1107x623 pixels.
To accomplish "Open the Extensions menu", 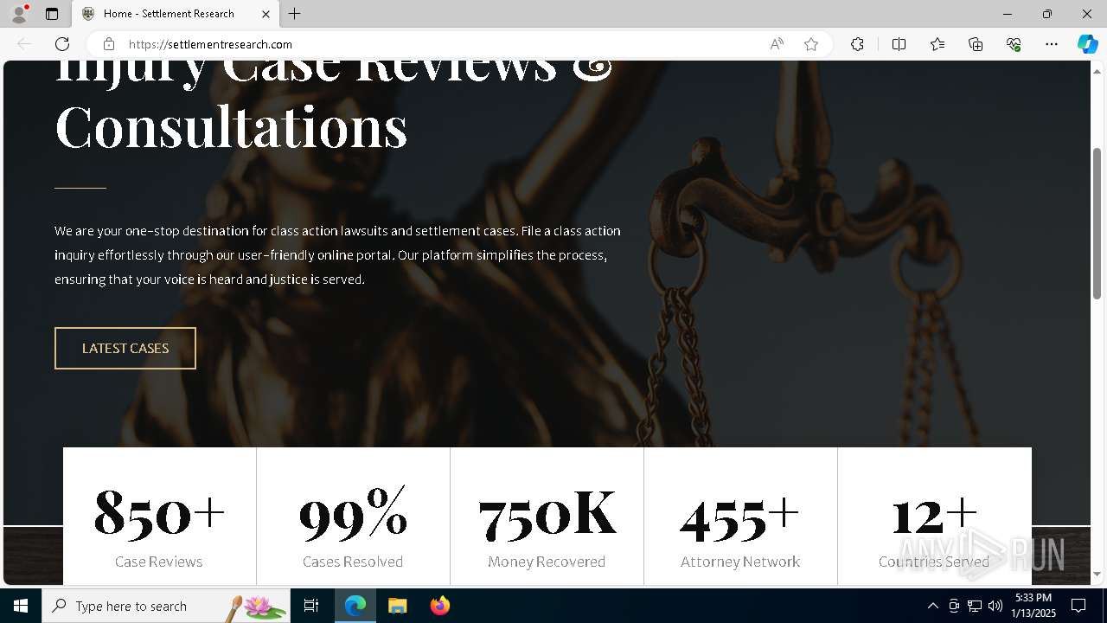I will point(857,44).
